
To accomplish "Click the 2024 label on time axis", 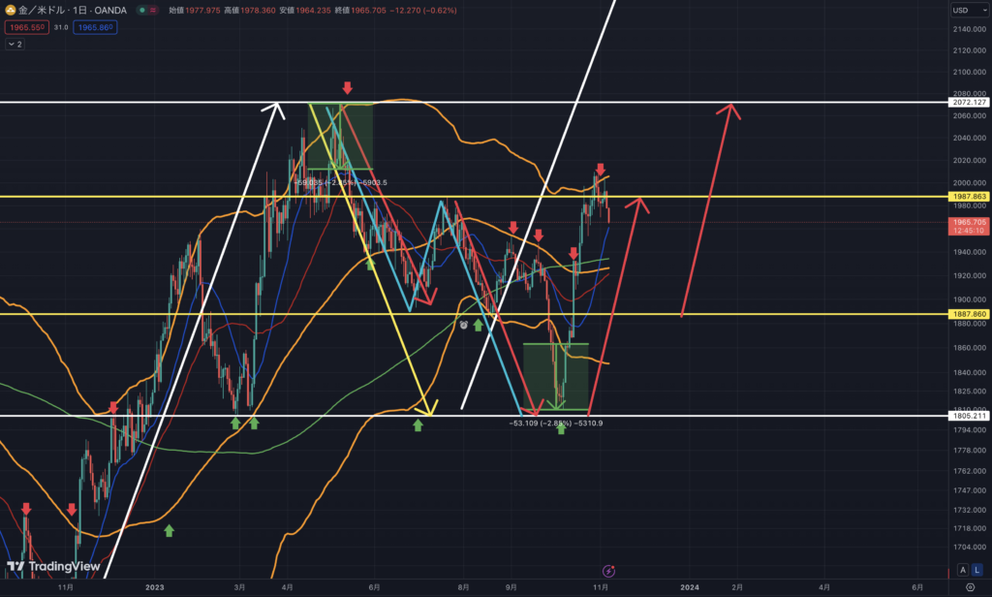I will (690, 587).
